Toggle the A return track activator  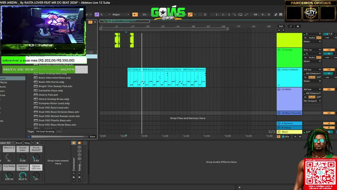tap(329, 123)
